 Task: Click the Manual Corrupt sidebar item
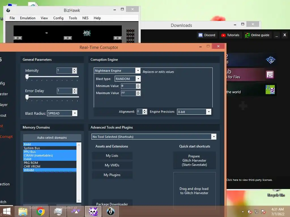click(6, 136)
